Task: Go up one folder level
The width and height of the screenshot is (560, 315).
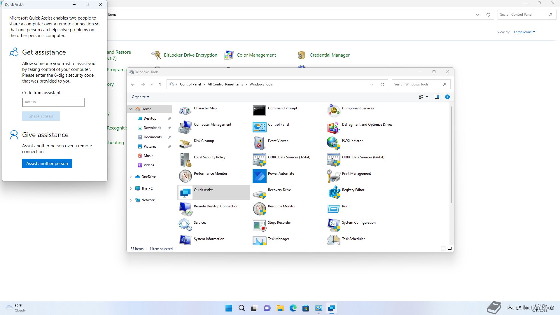Action: click(160, 84)
